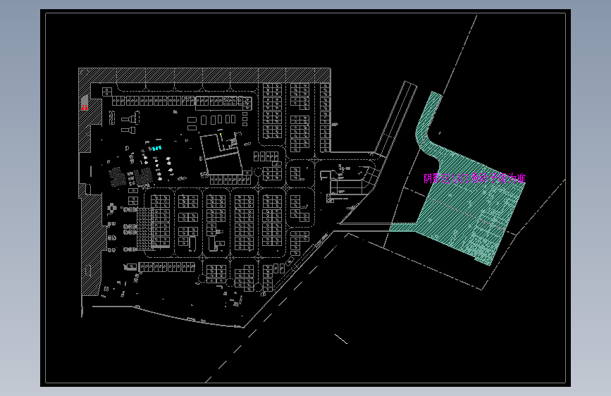Screen dimensions: 611x396
Task: Select the green hatched shaded zone
Action: pos(464,203)
